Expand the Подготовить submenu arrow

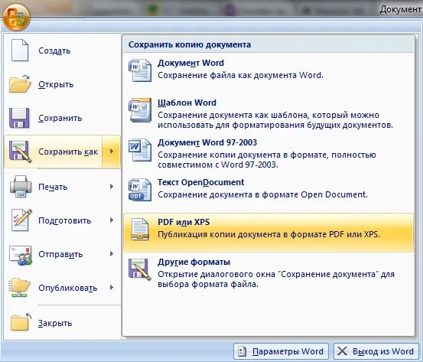pyautogui.click(x=112, y=220)
